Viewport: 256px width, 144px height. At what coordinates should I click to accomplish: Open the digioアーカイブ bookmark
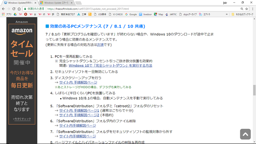pyautogui.click(x=188, y=14)
